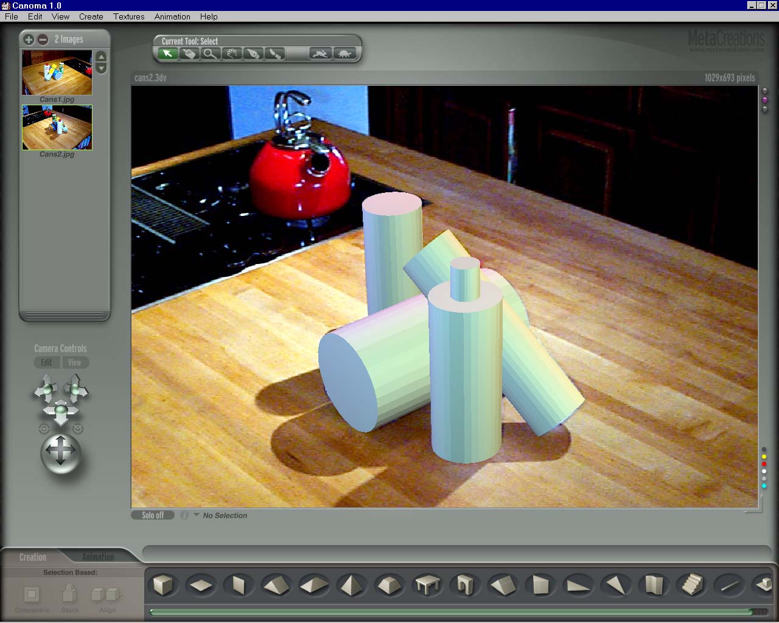This screenshot has width=779, height=623.
Task: Expand the dropdown arrow beside No Selection
Action: coord(196,515)
